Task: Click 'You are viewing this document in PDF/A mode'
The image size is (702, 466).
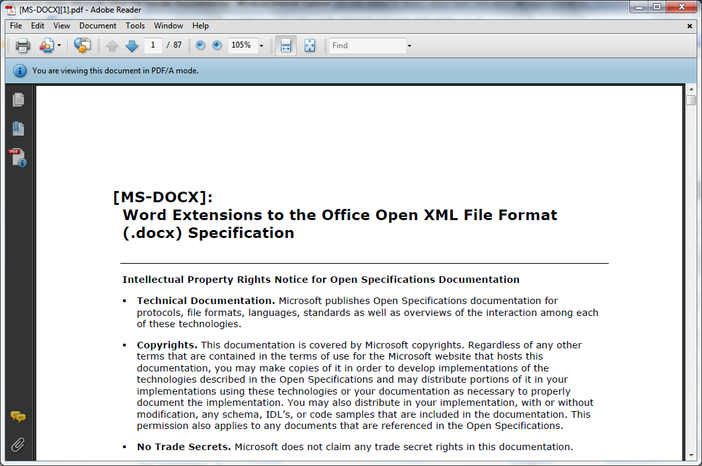Action: click(x=115, y=71)
